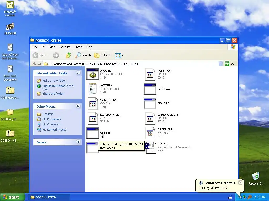Select the GAMEMAPS.CK4 file icon

150,118
